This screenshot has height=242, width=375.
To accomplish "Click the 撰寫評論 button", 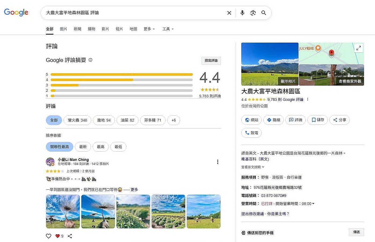I will click(x=211, y=61).
